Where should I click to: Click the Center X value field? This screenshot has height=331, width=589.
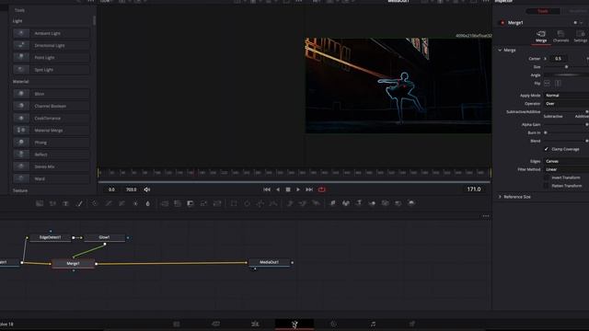(559, 59)
